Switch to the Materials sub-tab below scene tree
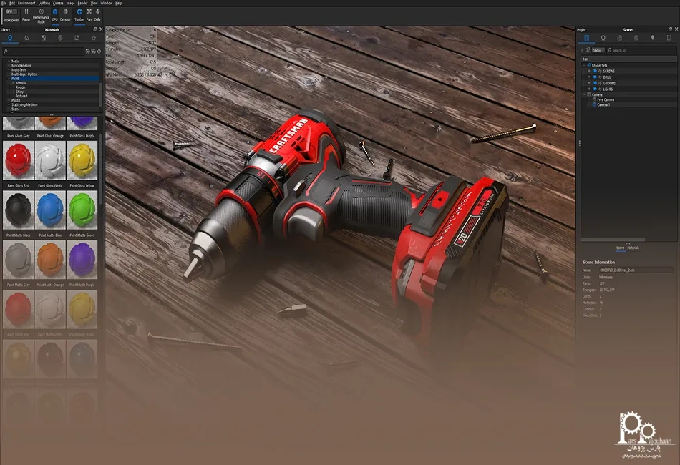680x465 pixels. 633,248
